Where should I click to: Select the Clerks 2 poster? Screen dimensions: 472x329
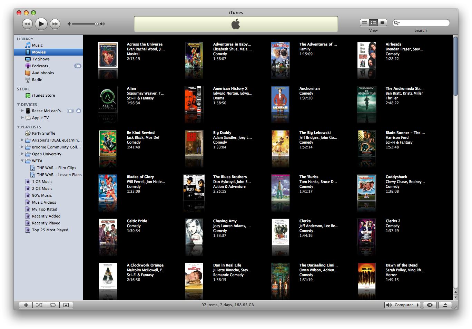pos(366,231)
